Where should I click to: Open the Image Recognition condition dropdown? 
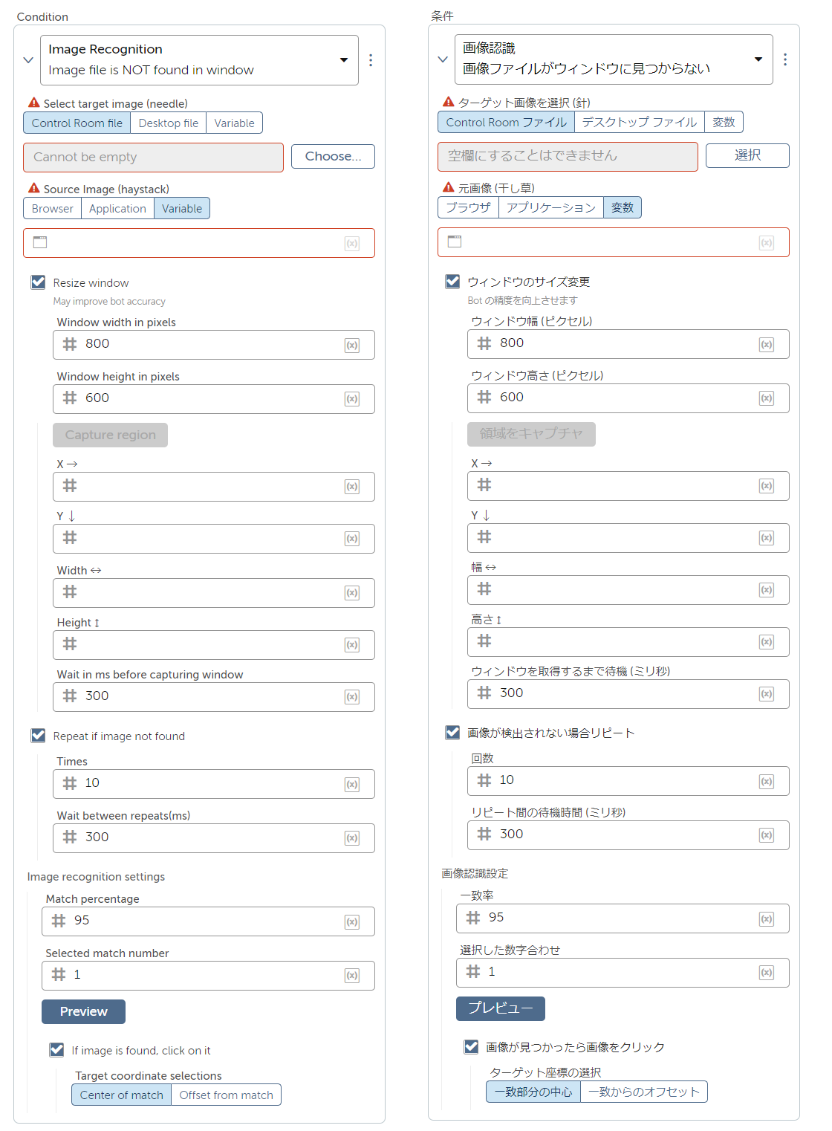[199, 60]
